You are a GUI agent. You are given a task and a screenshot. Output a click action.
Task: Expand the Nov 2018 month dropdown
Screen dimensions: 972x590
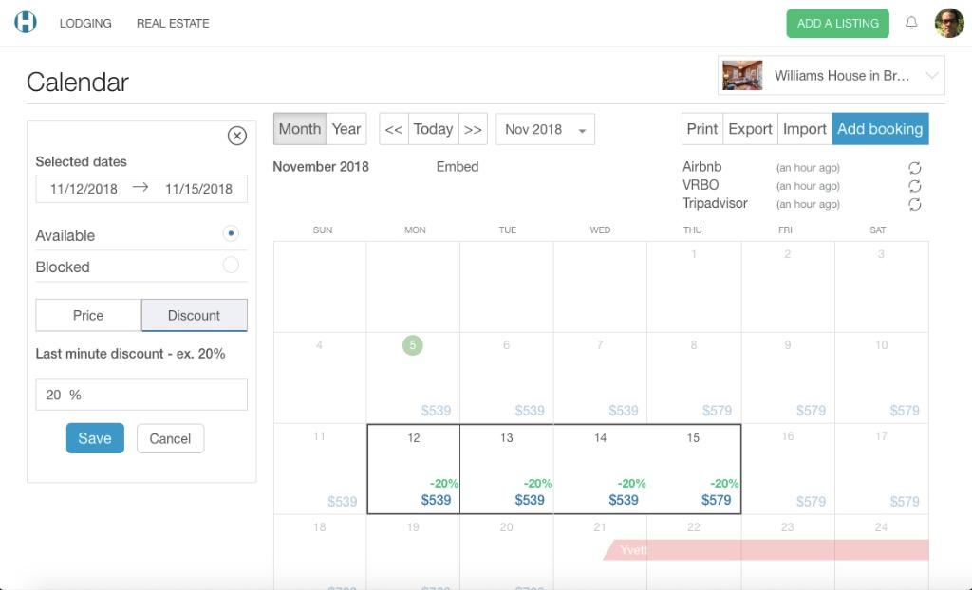coord(545,129)
